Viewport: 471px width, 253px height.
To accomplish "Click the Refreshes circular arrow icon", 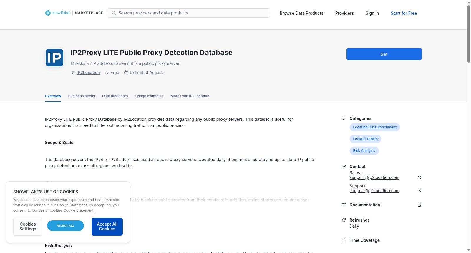I will point(344,220).
